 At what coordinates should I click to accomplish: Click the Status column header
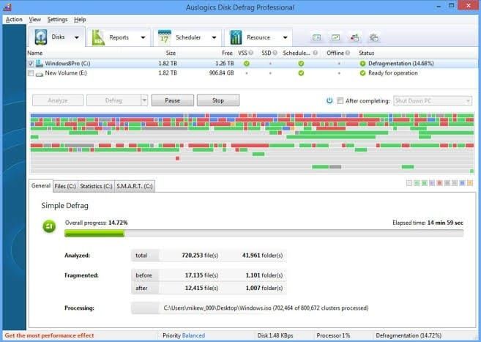[x=367, y=53]
